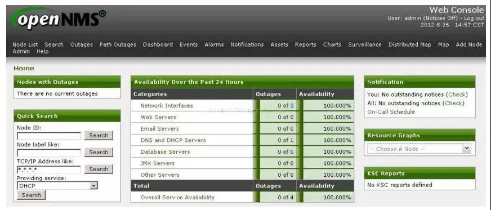Open the Help page
The image size is (491, 210).
[x=42, y=51]
